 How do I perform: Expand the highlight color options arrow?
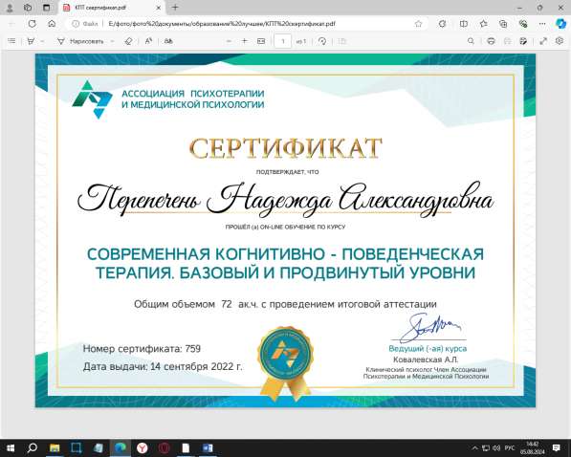tap(42, 41)
